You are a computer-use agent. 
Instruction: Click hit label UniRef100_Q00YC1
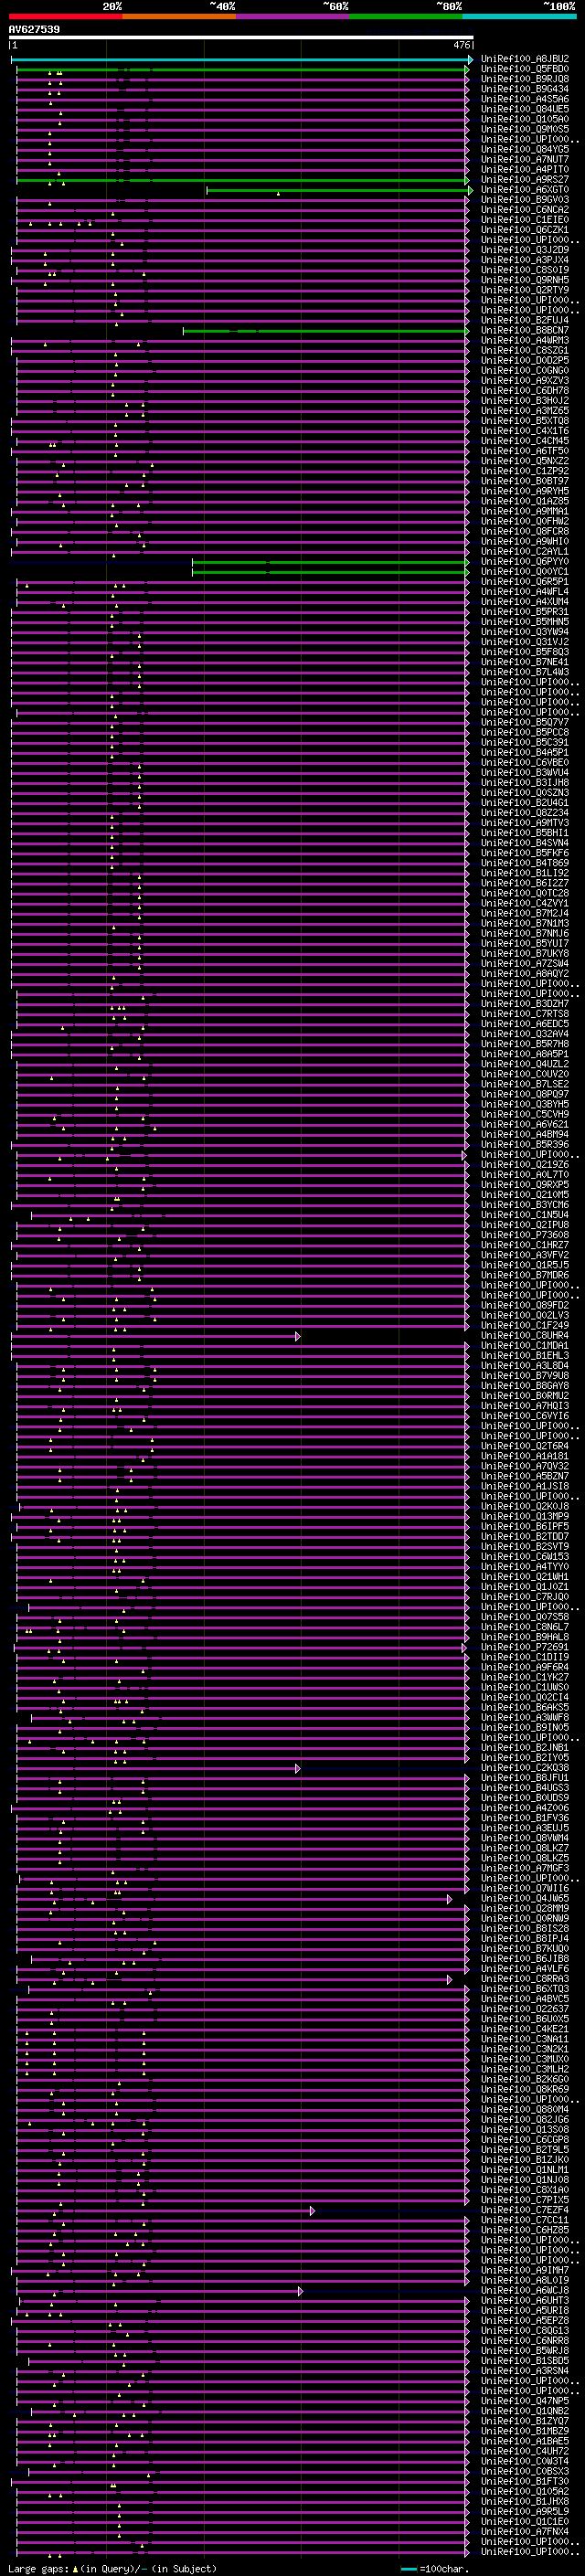click(524, 572)
